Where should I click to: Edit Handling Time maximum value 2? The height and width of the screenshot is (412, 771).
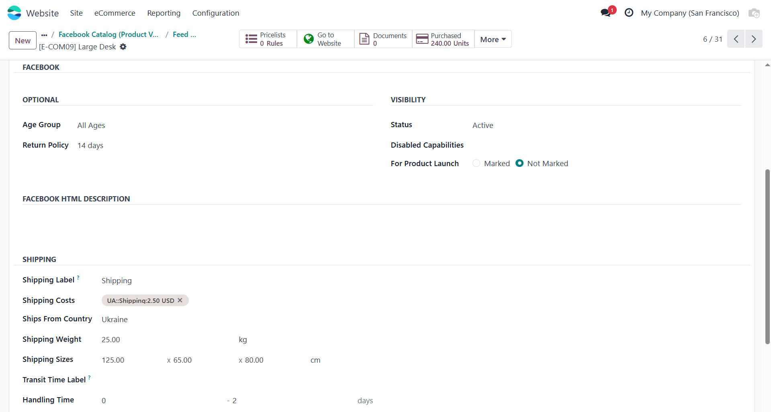tap(291, 400)
